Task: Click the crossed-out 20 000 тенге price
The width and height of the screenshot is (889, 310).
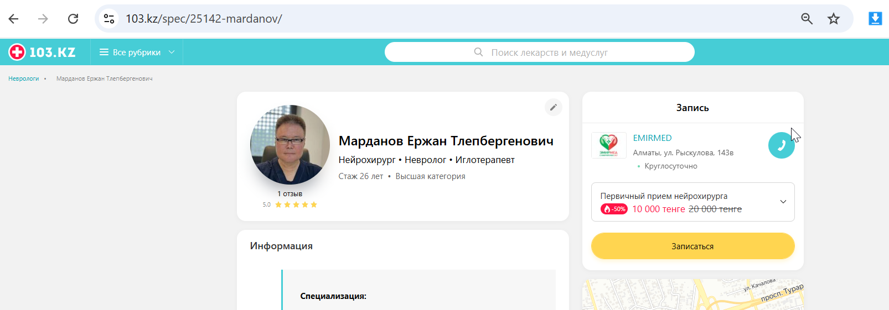Action: point(715,209)
